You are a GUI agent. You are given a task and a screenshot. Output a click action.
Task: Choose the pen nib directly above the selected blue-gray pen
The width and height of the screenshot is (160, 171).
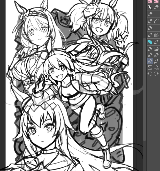[x=150, y=55]
